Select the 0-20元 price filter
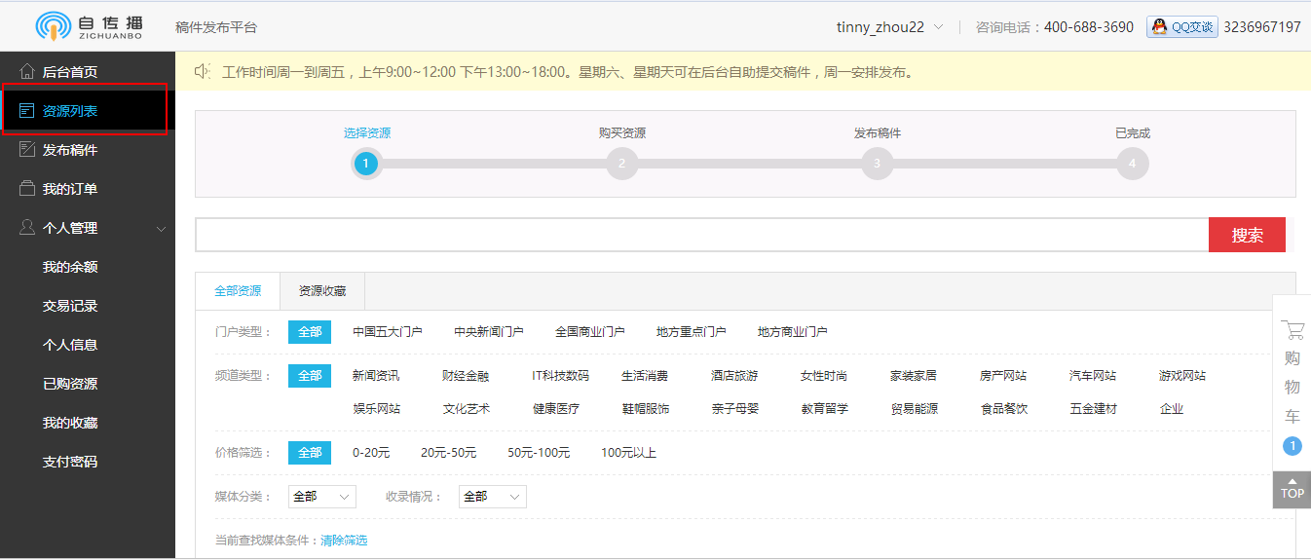The width and height of the screenshot is (1311, 560). coord(371,453)
